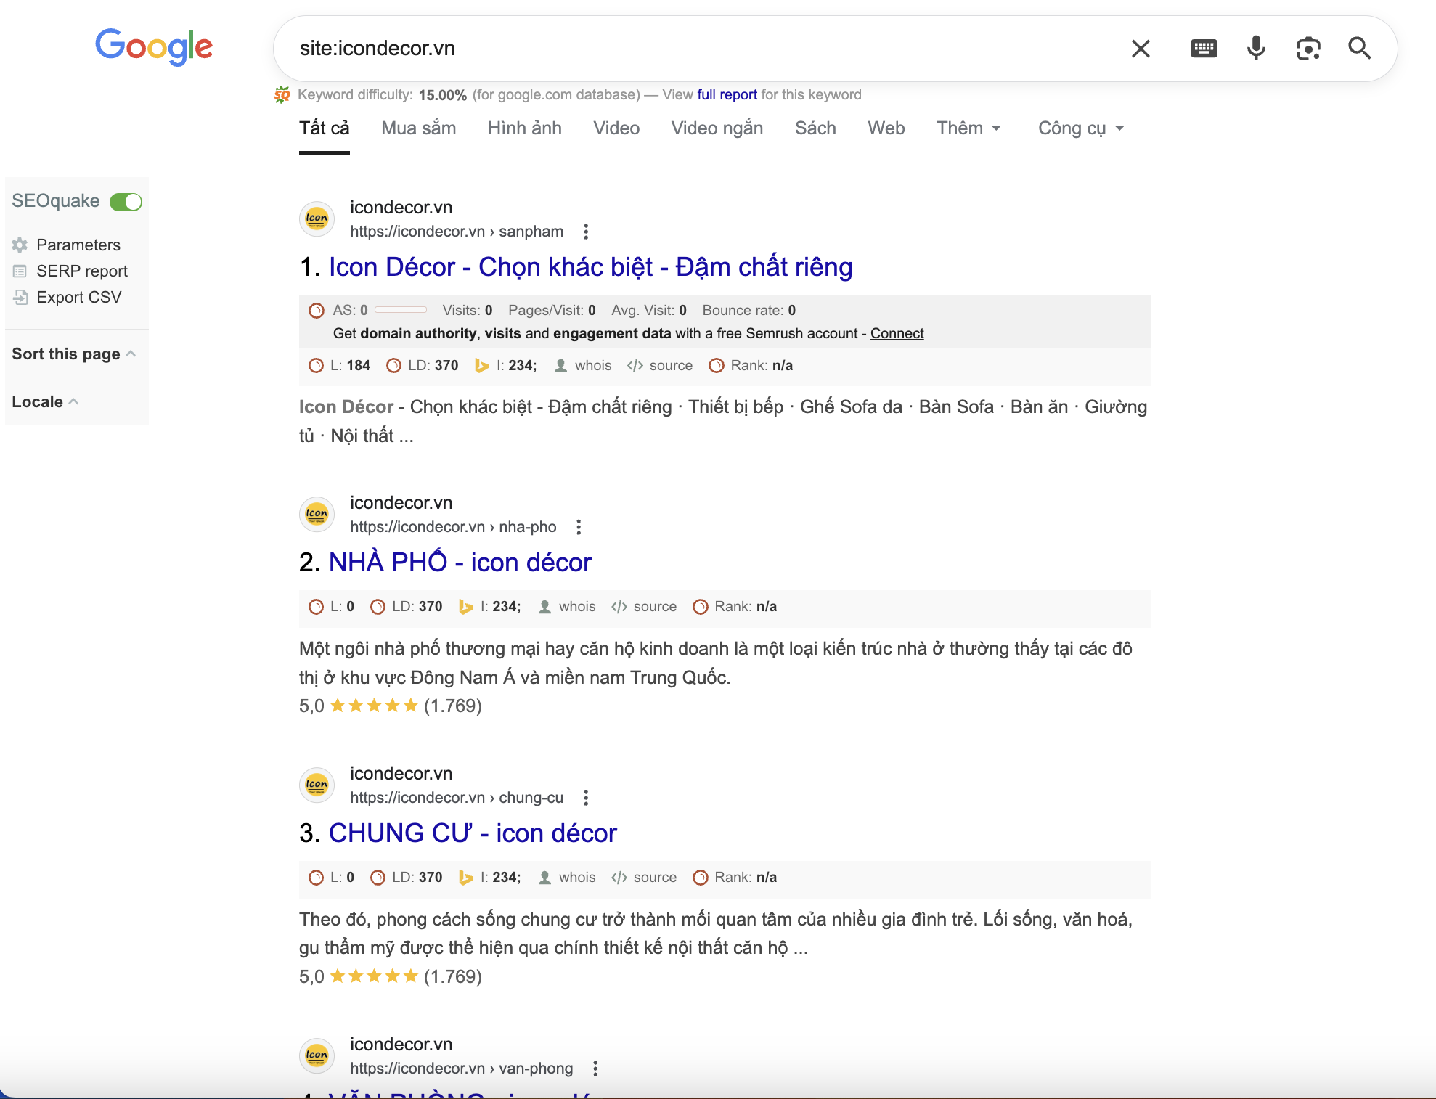View source for CHUNG CƯ result
This screenshot has height=1099, width=1436.
[x=644, y=878]
